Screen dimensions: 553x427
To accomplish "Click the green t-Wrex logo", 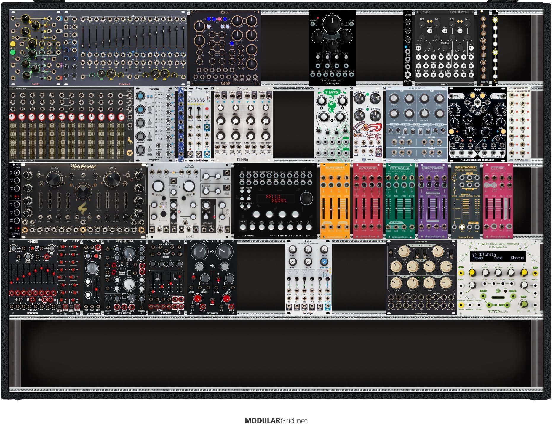I will 332,92.
